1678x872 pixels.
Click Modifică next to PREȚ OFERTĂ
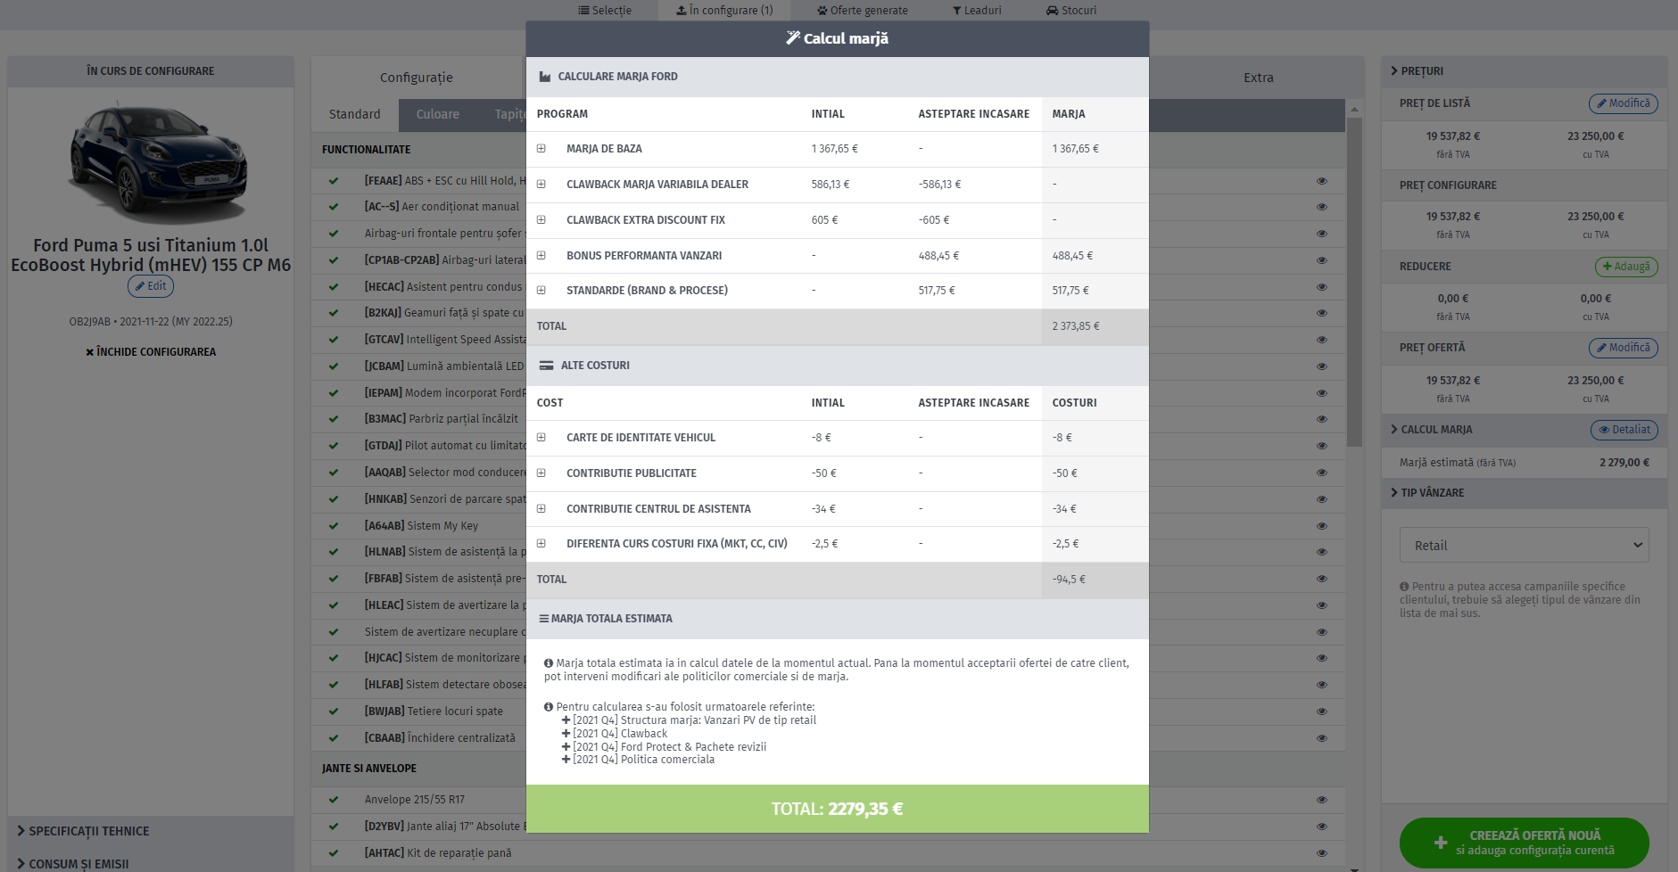point(1623,348)
